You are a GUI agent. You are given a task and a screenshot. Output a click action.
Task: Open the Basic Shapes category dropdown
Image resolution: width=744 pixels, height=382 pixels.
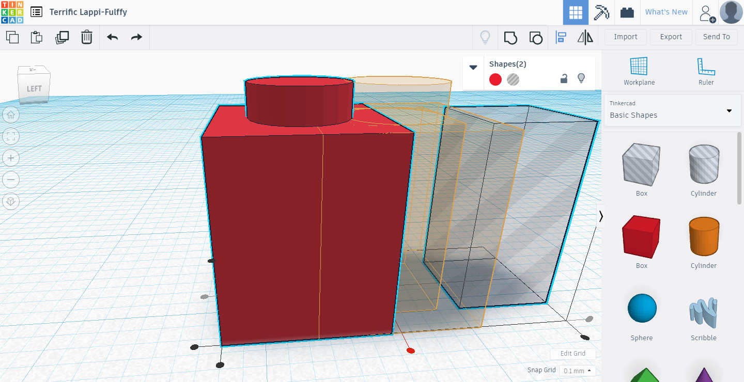(672, 110)
